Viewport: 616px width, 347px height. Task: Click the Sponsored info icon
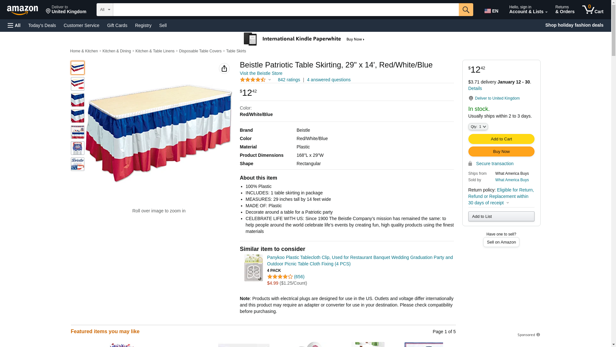coord(538,335)
